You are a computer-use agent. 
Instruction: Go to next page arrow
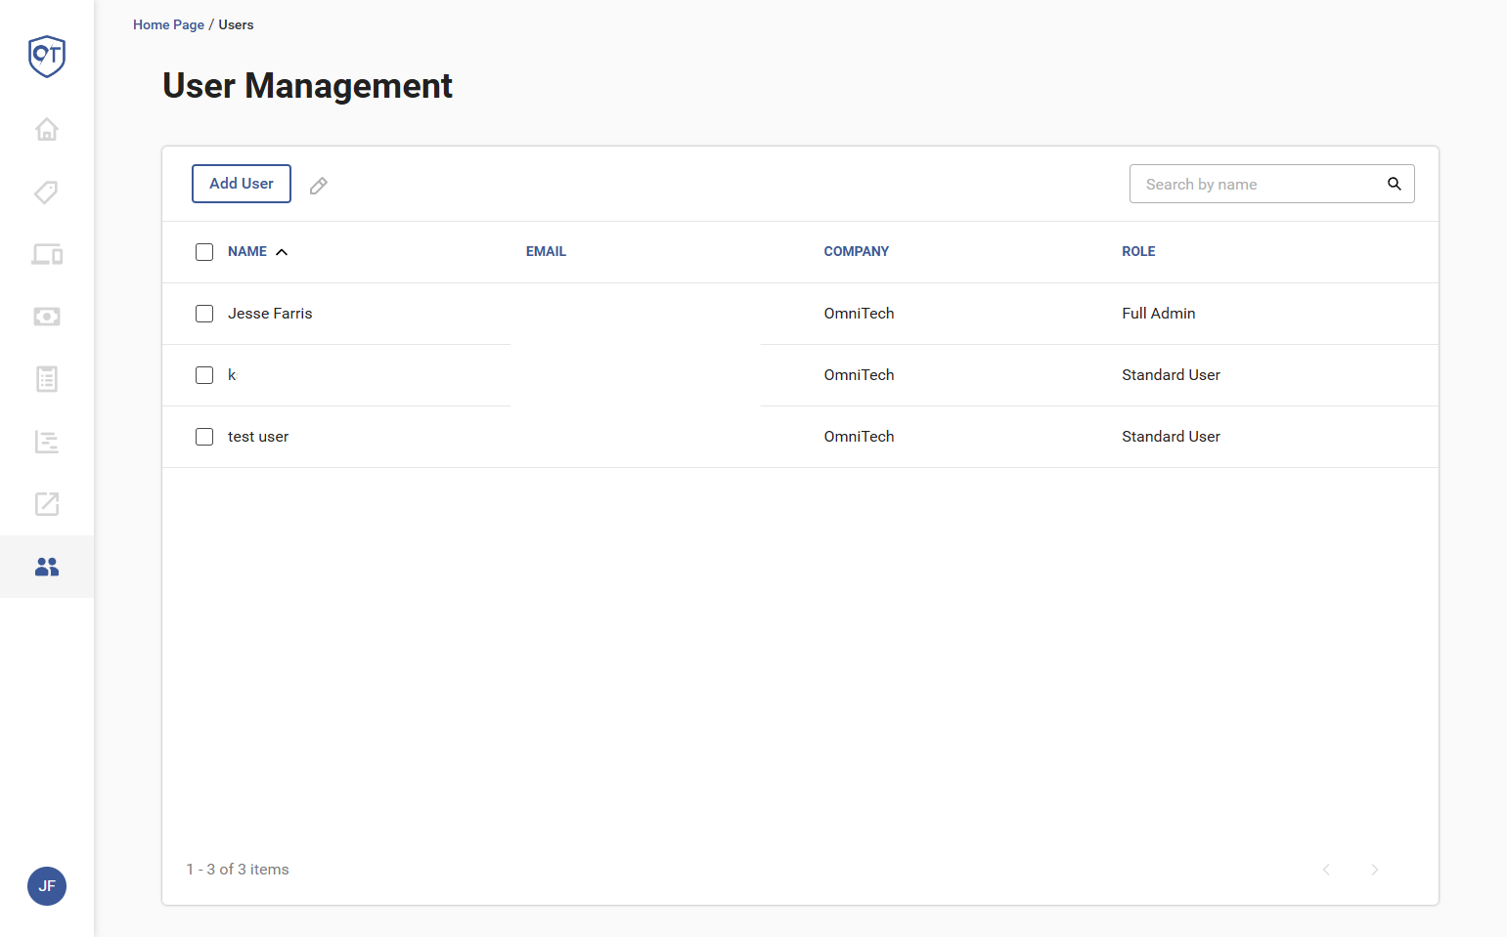point(1375,870)
